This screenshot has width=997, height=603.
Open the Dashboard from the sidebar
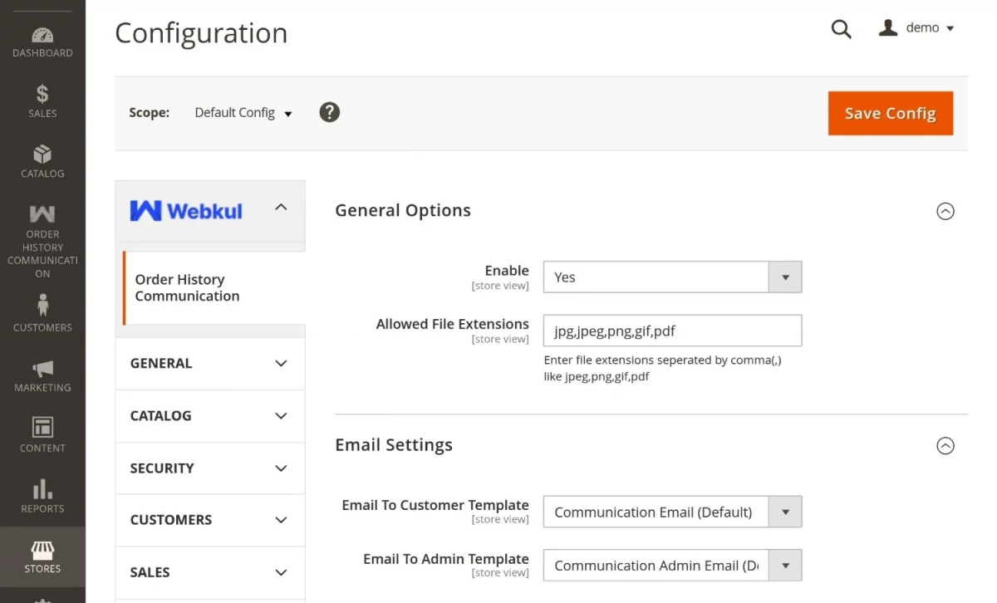pos(42,37)
